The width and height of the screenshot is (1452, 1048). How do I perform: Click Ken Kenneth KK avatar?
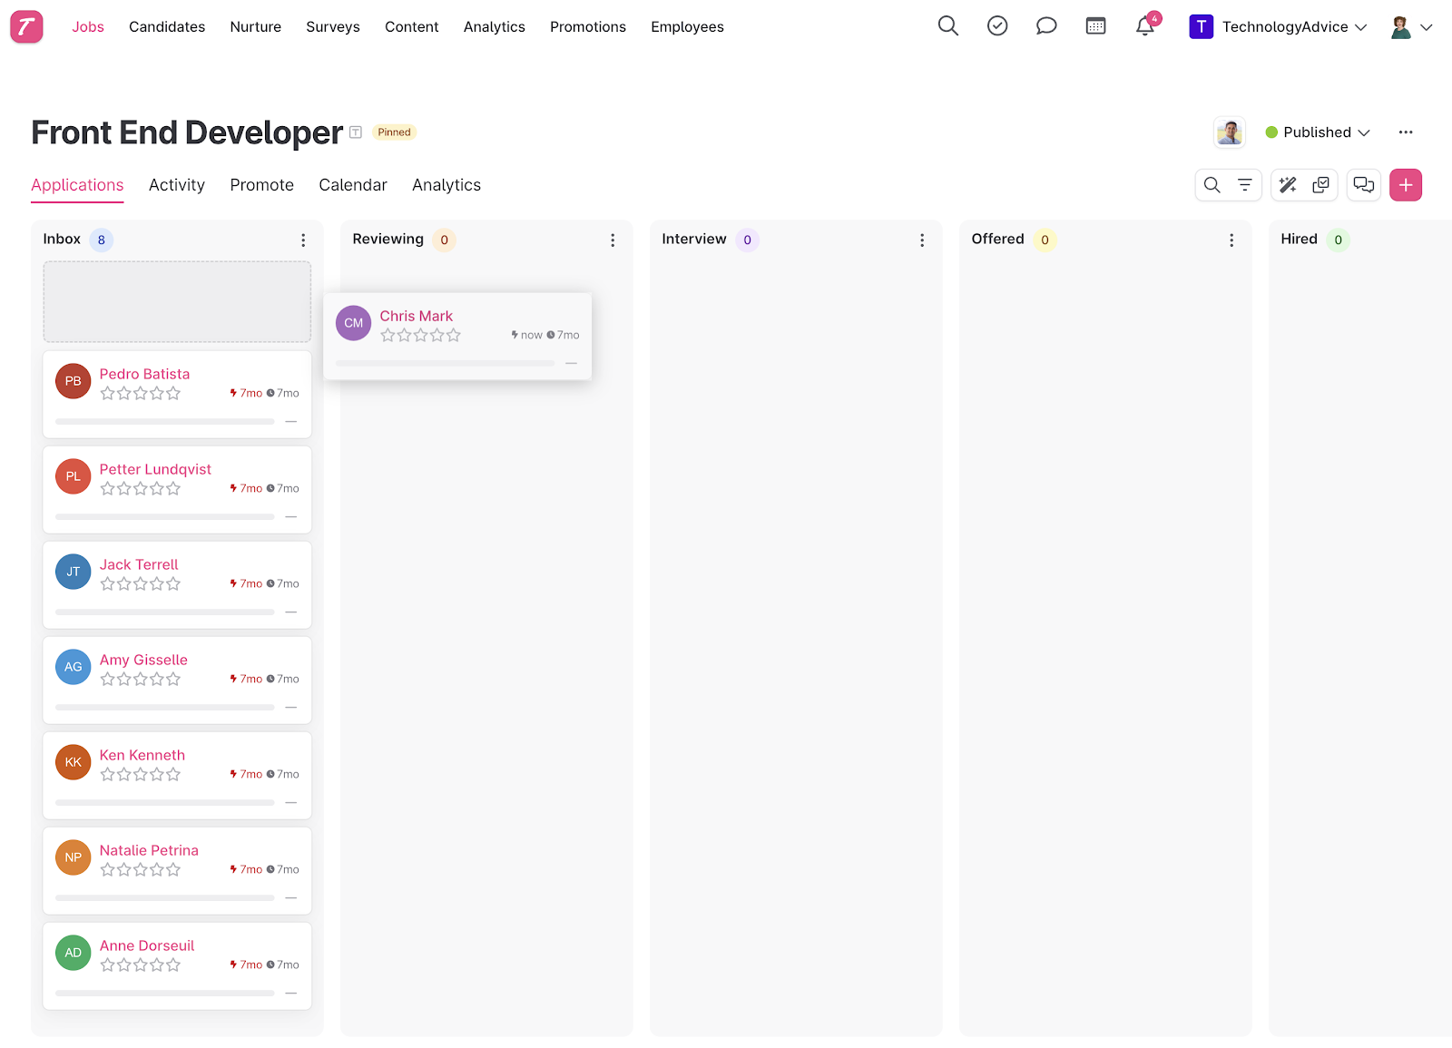point(74,762)
